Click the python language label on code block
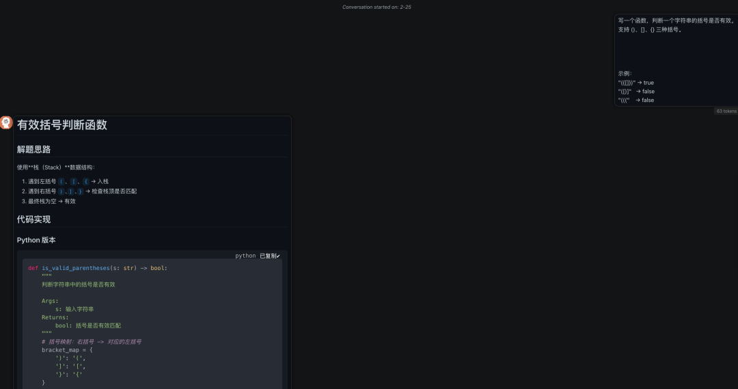 [245, 256]
